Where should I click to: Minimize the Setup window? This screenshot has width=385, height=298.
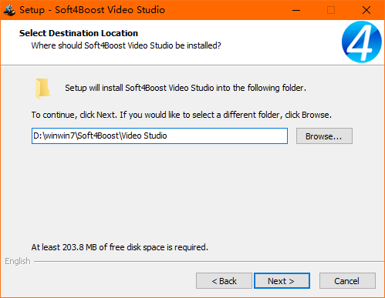coord(296,10)
